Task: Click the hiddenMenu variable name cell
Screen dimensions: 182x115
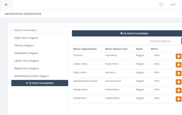Action: click(112, 89)
